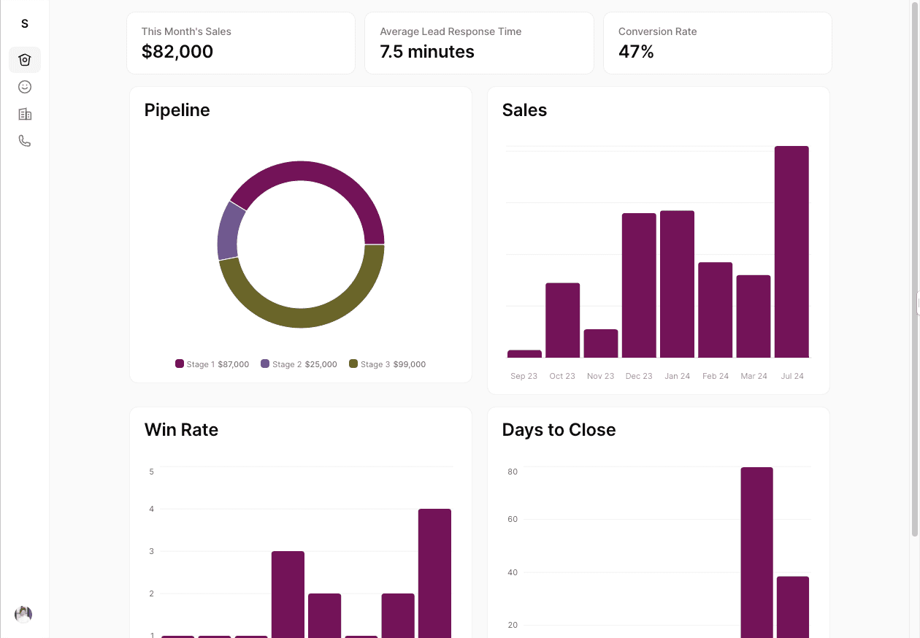The image size is (920, 638).
Task: Click the Stage 2 legend color swatch
Action: (x=265, y=364)
